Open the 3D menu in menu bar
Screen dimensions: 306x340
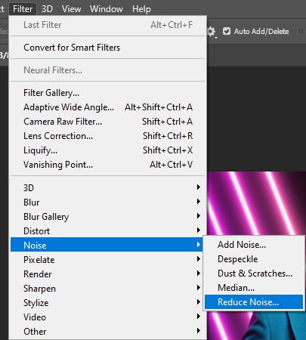47,9
